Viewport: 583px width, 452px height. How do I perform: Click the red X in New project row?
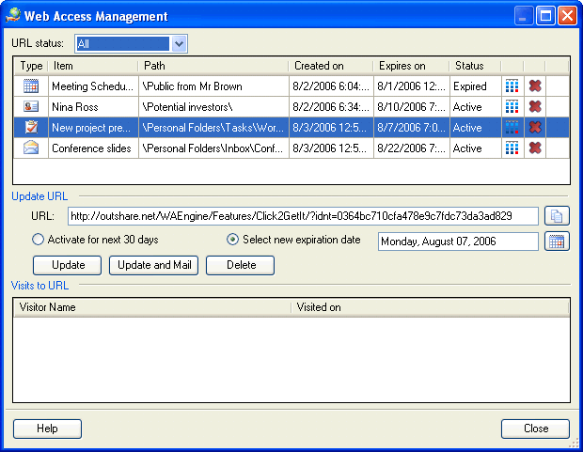[x=535, y=128]
